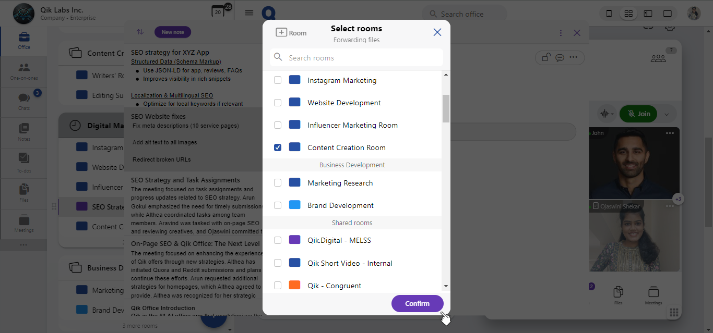Check the Instagram Marketing checkbox
The image size is (713, 333).
278,80
